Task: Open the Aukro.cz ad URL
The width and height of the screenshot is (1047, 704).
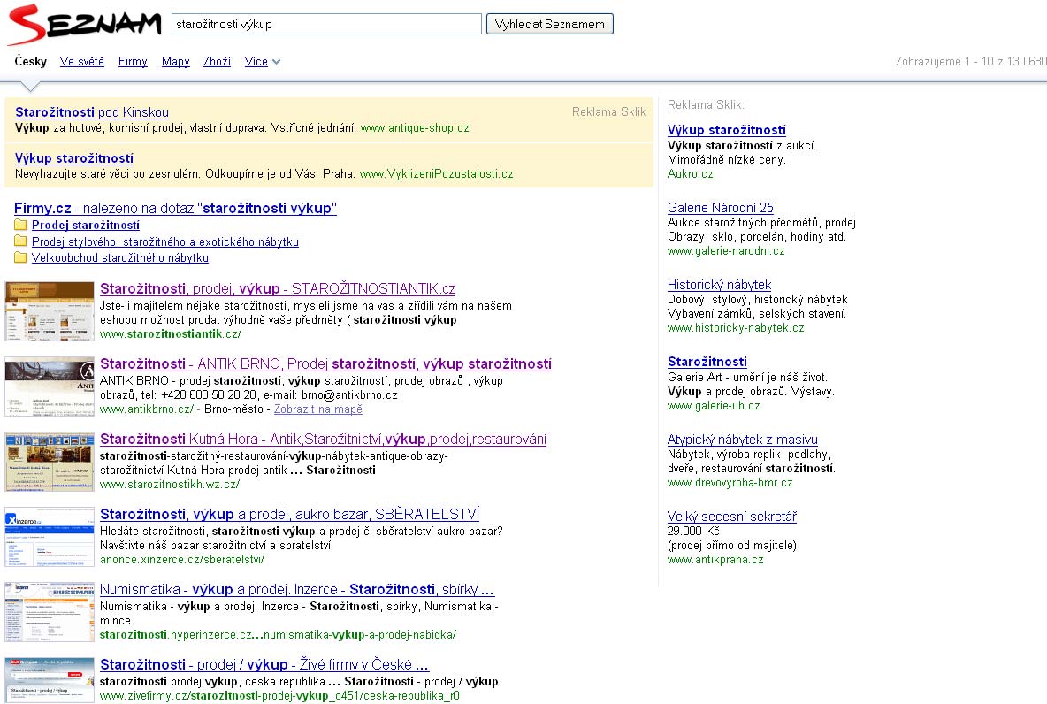Action: click(691, 173)
